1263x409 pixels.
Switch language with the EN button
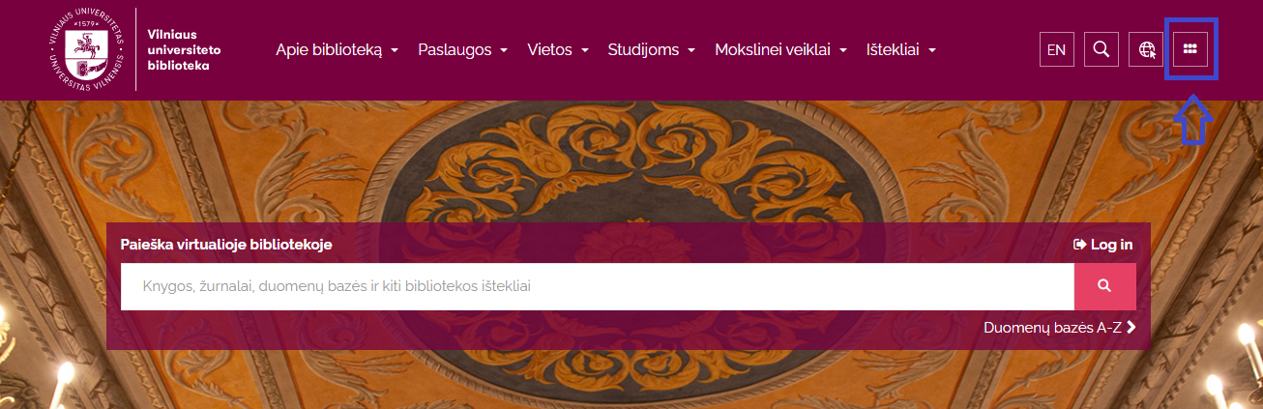(1057, 49)
